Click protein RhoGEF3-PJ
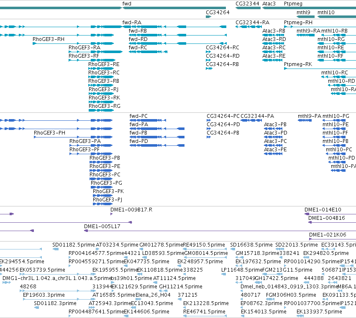 click(102, 204)
